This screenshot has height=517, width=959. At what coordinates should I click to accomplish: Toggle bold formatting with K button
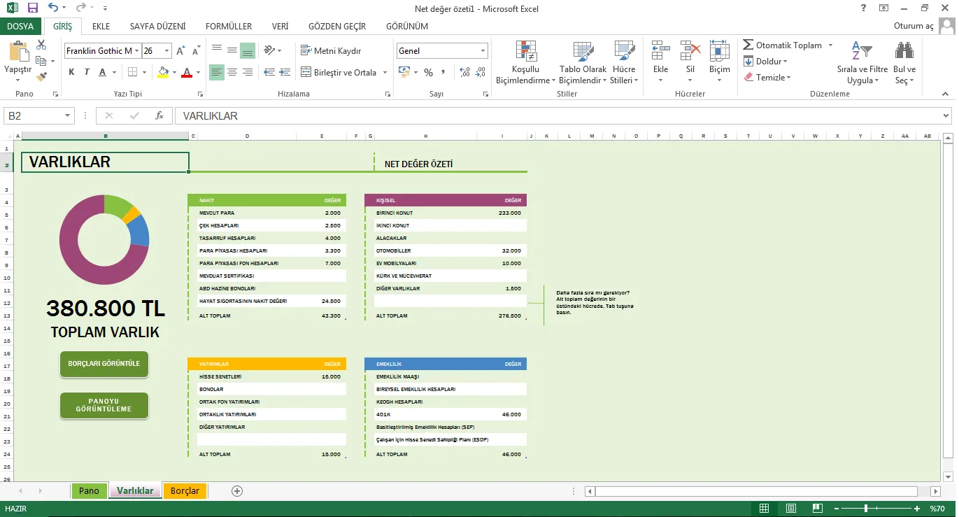[x=71, y=73]
